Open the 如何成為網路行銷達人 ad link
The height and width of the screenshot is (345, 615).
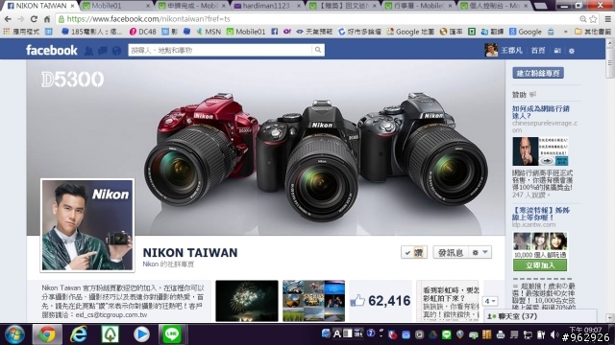coord(540,112)
